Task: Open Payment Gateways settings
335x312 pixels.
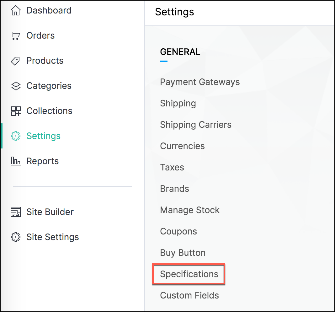Action: 200,82
